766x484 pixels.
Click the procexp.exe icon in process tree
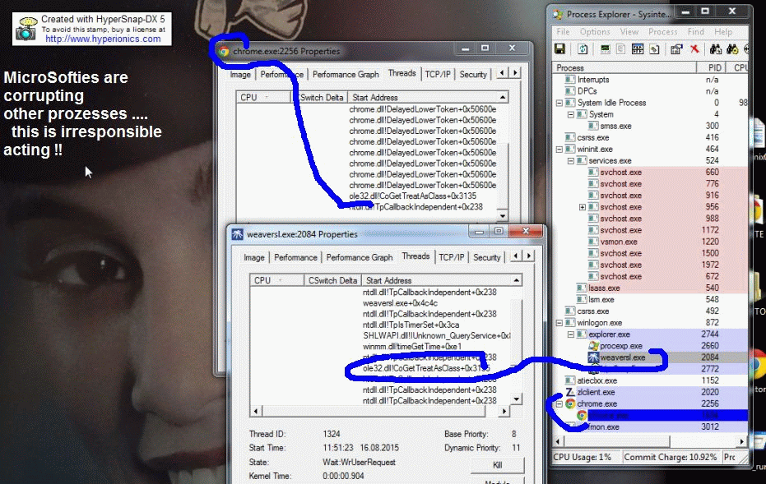coord(593,346)
